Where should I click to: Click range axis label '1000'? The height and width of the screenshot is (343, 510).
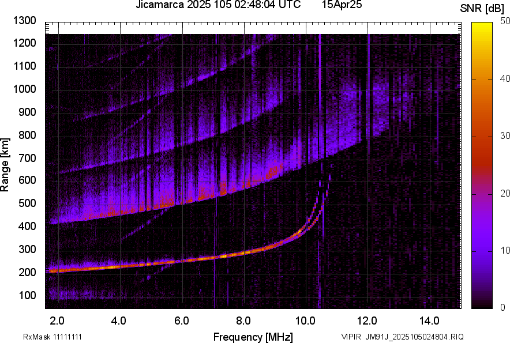[x=25, y=89]
